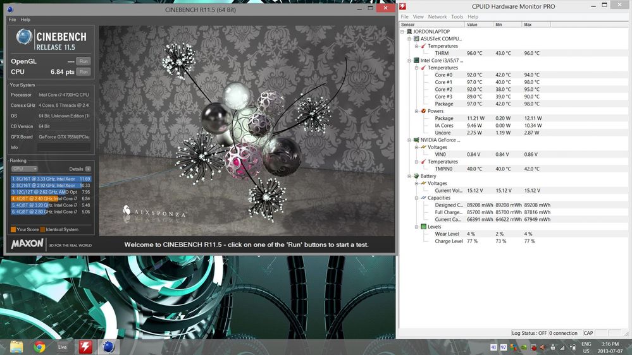Screen dimensions: 632x355
Task: Open the NVIDIA tray icon
Action: point(523,347)
